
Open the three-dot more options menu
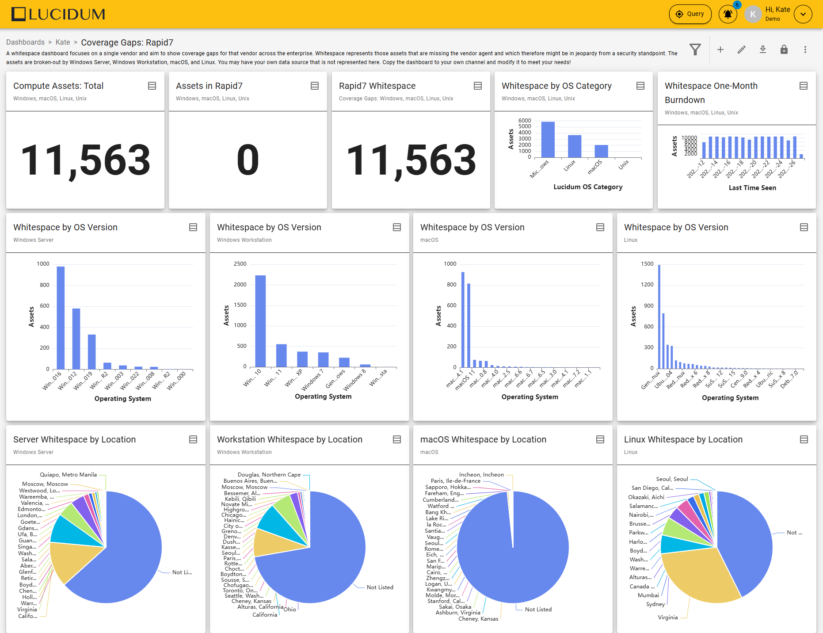(x=805, y=50)
